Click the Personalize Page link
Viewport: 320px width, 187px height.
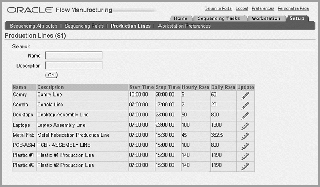[x=293, y=8]
